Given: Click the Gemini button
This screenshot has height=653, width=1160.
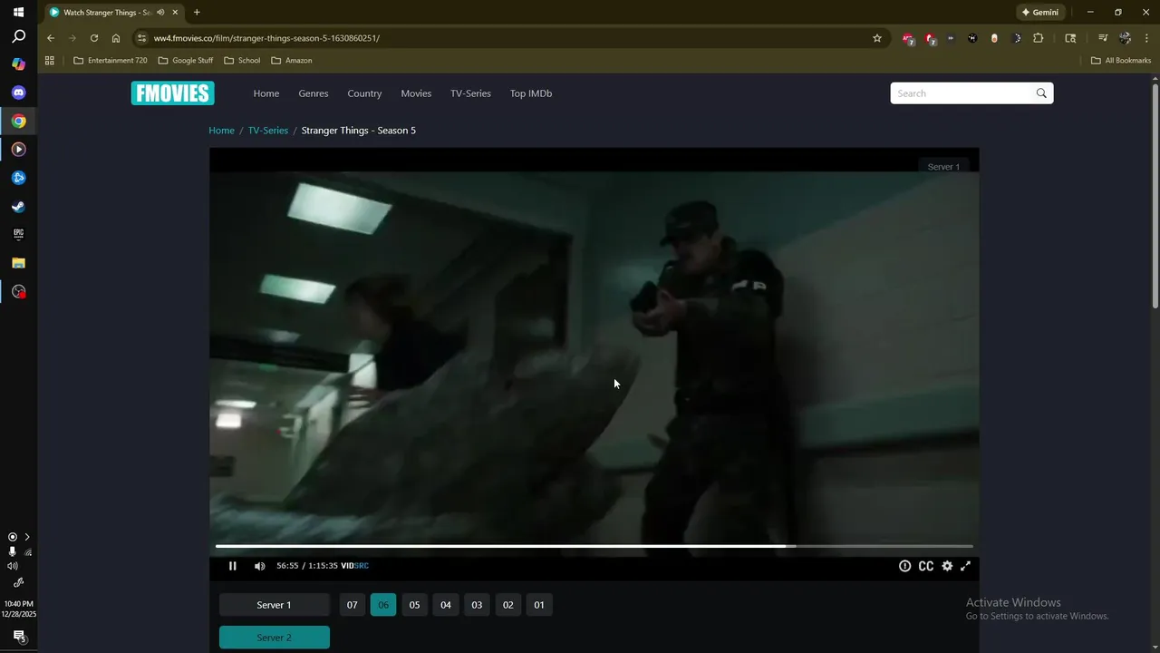Looking at the screenshot, I should [x=1040, y=13].
